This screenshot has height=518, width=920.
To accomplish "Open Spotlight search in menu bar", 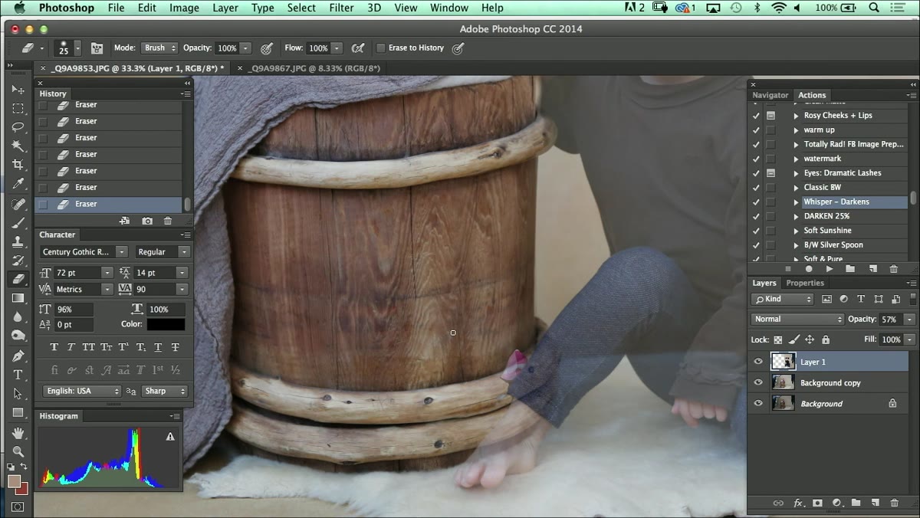I will [x=874, y=8].
